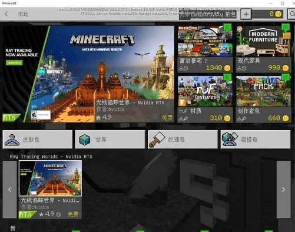Click the 310 coin price
Image resolution: width=295 pixels, height=232 pixels.
(216, 118)
